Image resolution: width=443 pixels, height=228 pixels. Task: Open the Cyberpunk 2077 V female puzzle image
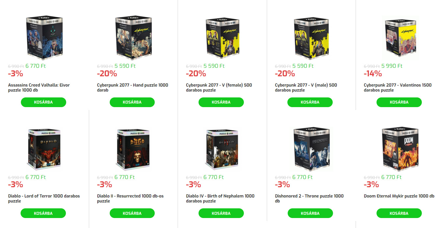point(221,38)
